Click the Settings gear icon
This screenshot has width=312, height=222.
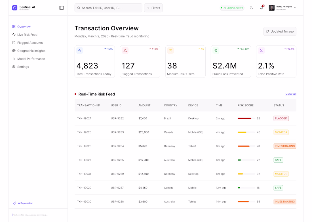coord(14,67)
